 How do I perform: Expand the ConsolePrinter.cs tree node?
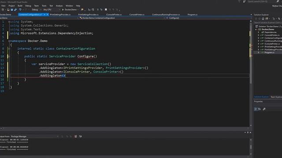tap(259, 35)
